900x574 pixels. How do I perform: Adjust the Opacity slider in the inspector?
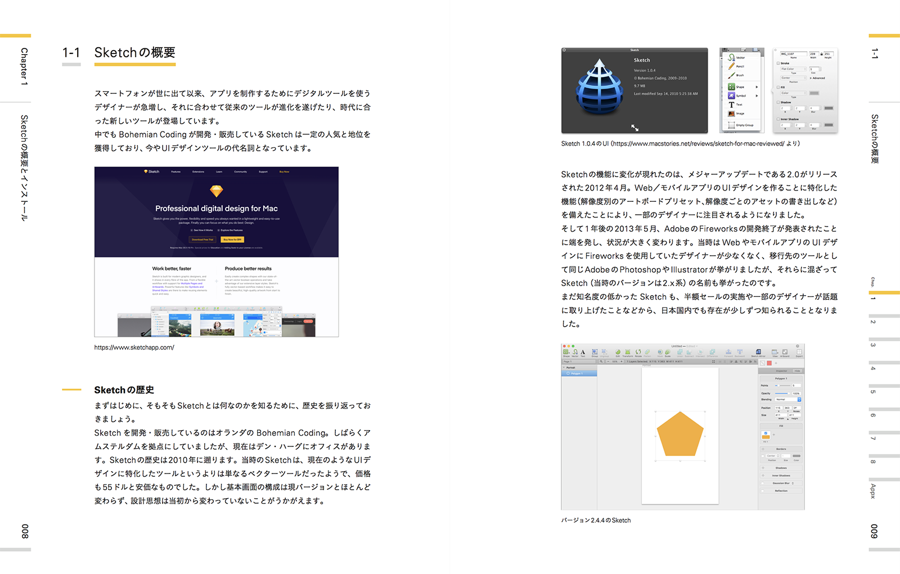tap(782, 394)
